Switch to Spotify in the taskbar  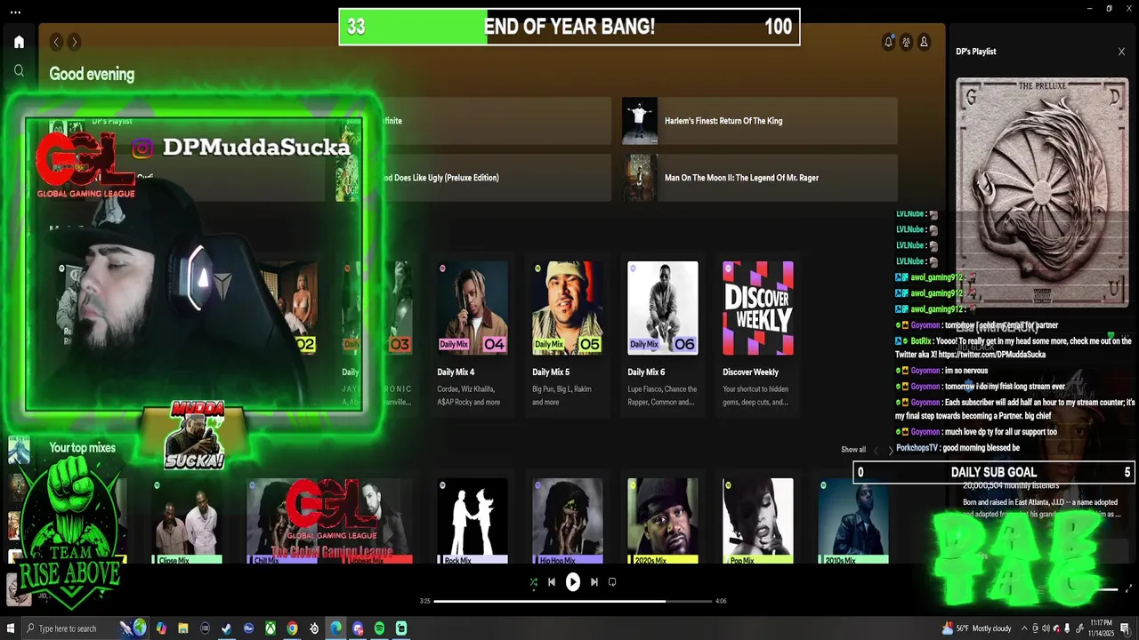click(379, 628)
